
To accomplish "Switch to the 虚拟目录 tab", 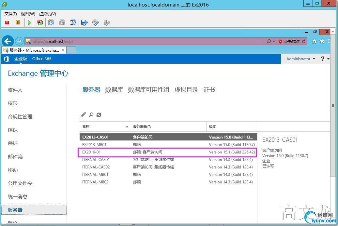I will click(186, 89).
